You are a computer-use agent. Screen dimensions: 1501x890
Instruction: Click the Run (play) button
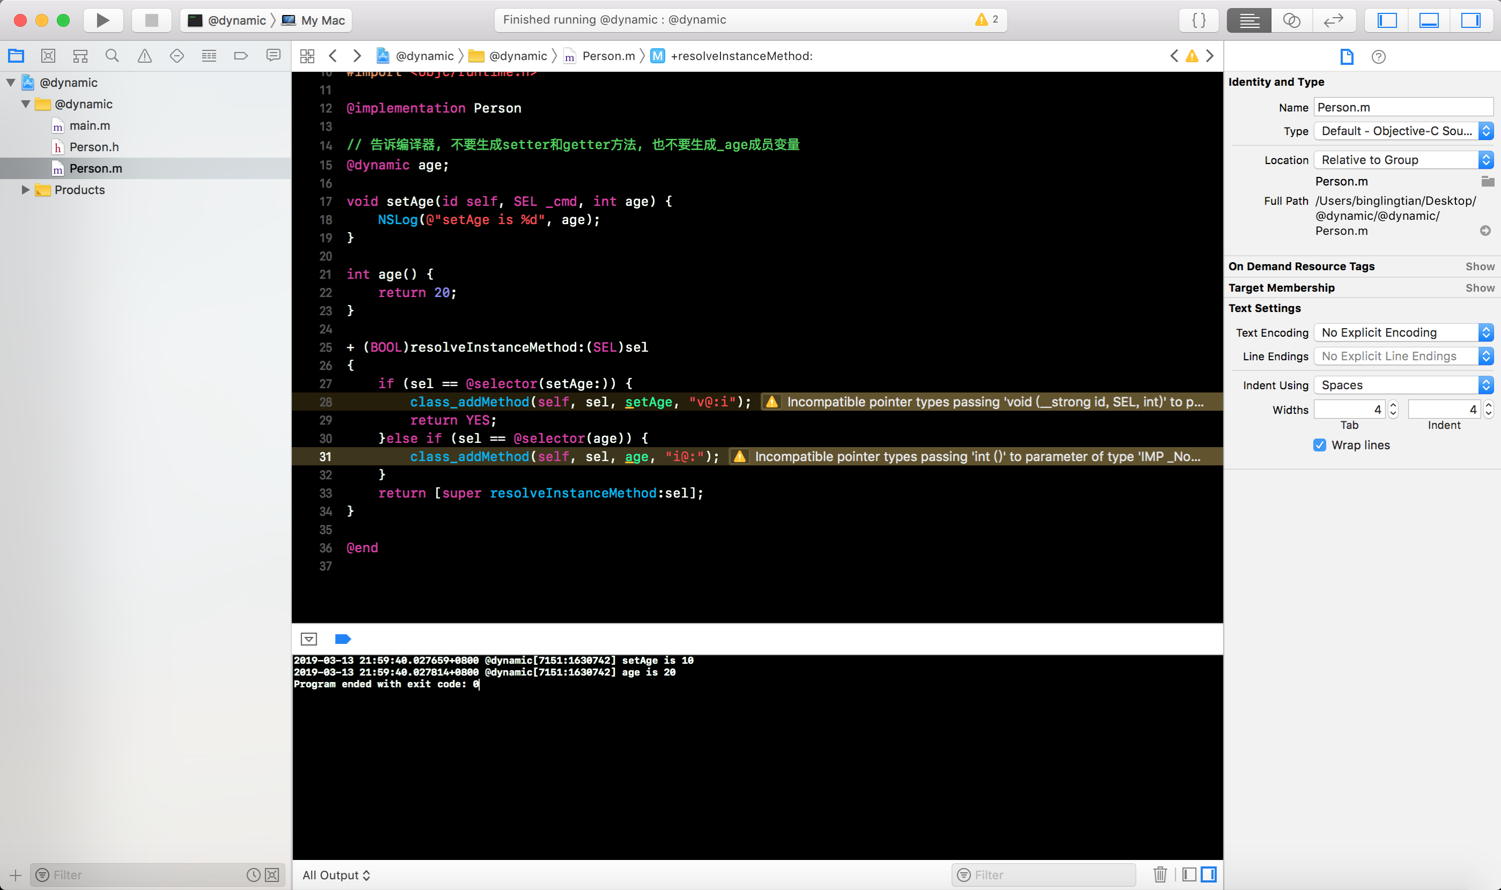pos(102,20)
